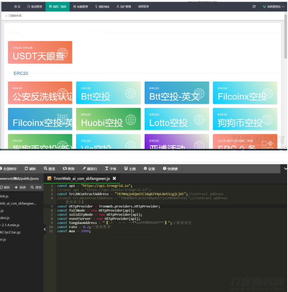Click code line 1 const api
This screenshot has width=288, height=292.
pyautogui.click(x=95, y=186)
